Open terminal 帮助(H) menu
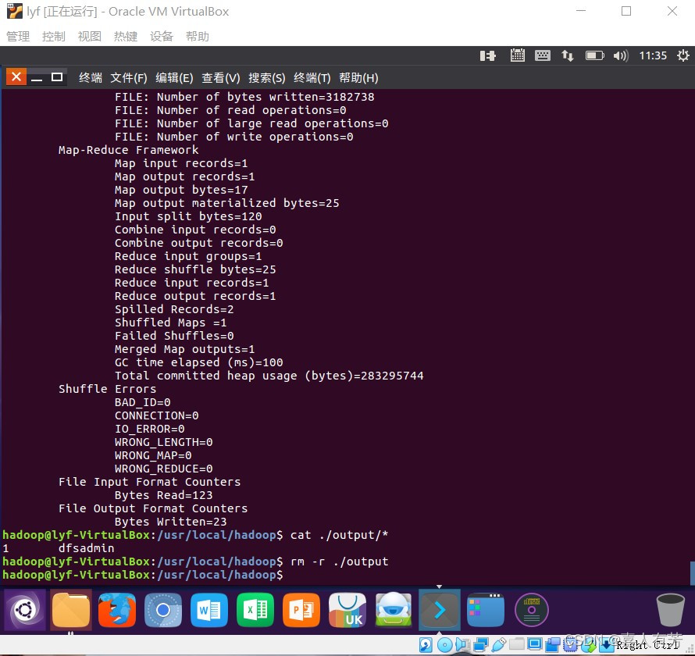 (x=358, y=78)
